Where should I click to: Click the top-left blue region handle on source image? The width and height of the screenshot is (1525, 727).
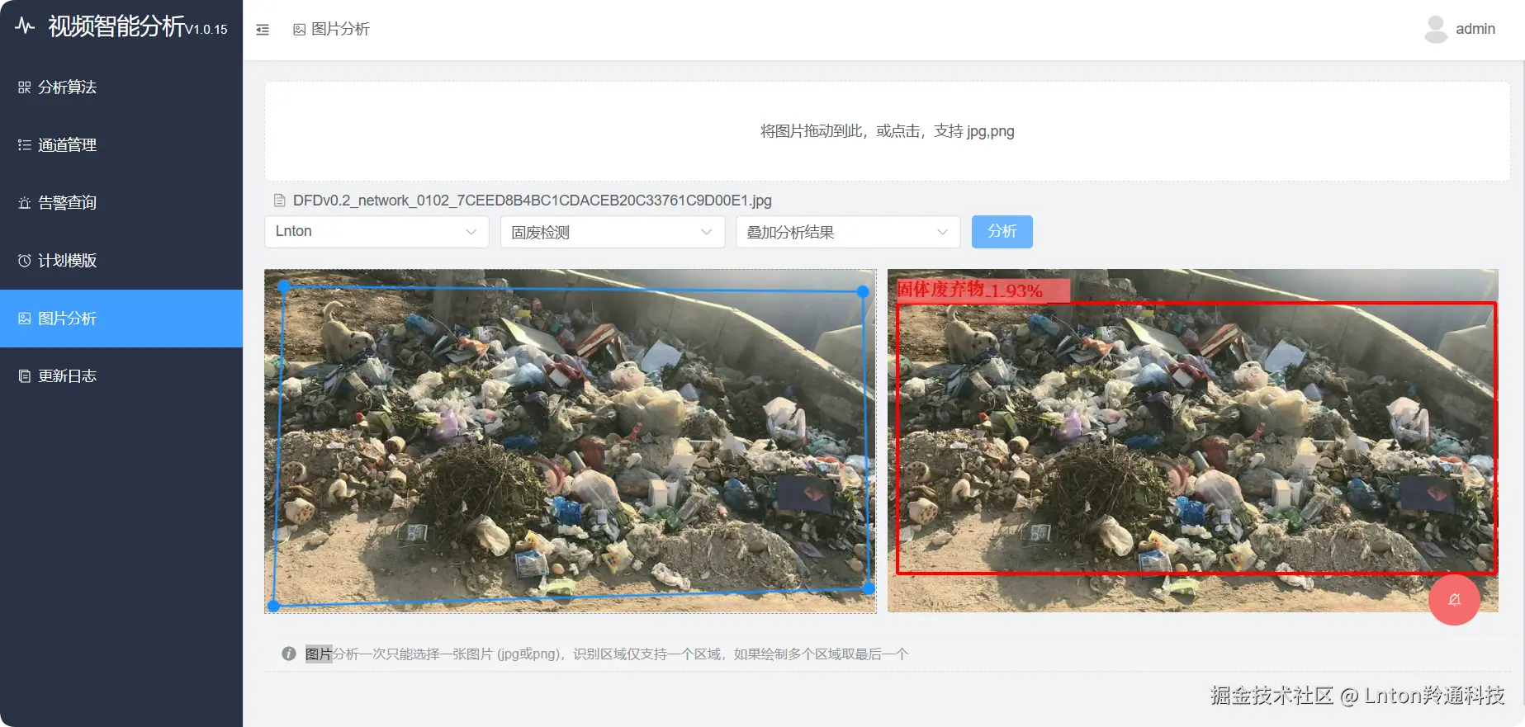point(284,286)
